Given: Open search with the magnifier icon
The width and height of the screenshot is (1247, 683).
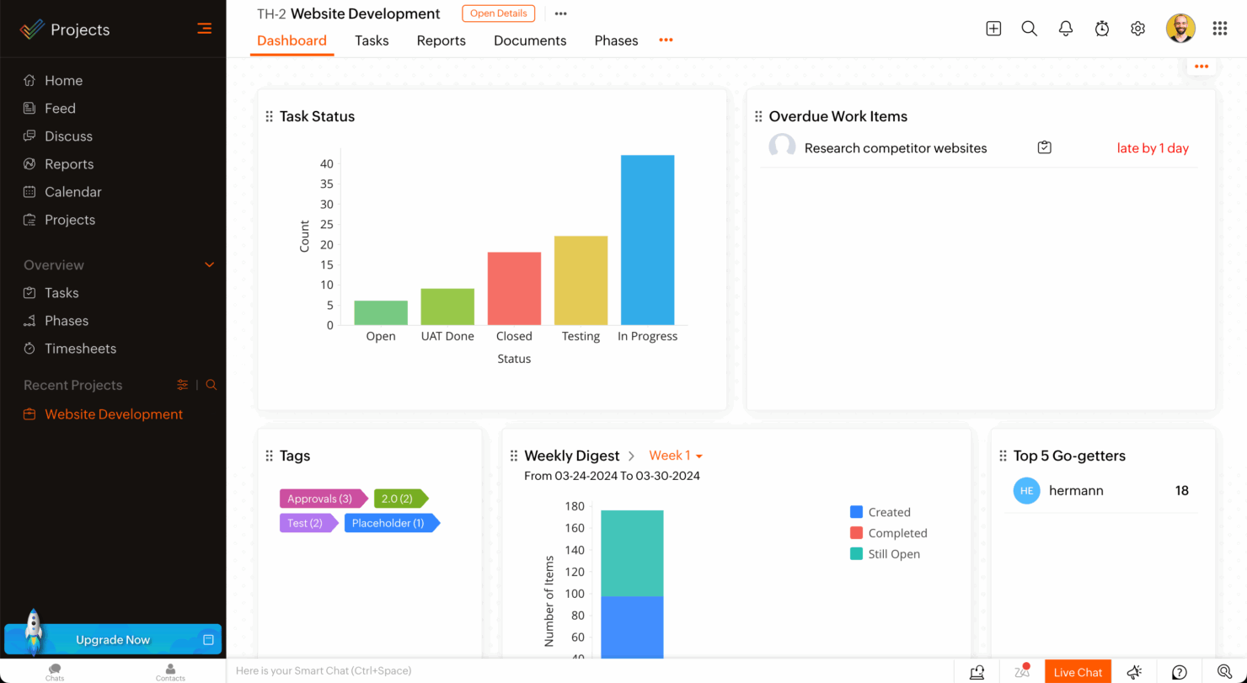Looking at the screenshot, I should [1029, 29].
